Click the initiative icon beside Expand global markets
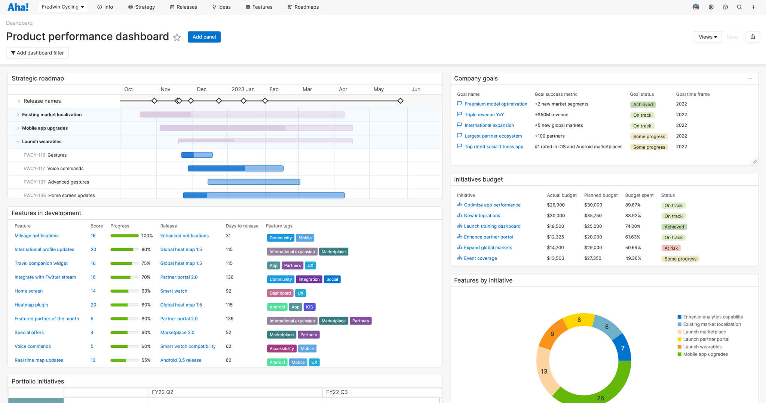This screenshot has height=403, width=766. coord(460,247)
